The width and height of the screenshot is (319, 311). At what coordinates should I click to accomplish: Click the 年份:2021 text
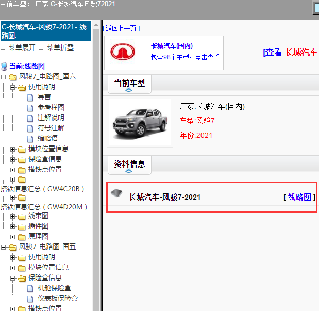click(x=196, y=135)
